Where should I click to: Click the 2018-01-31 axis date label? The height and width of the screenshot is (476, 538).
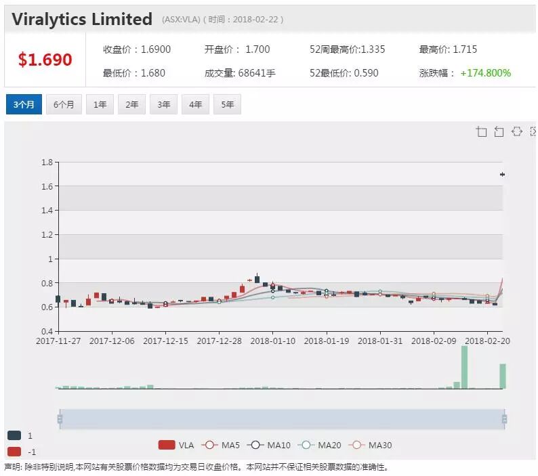[x=380, y=341]
